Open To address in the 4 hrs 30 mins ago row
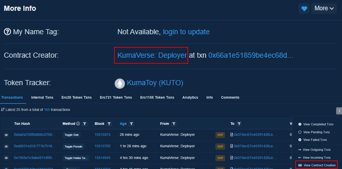 [255, 158]
